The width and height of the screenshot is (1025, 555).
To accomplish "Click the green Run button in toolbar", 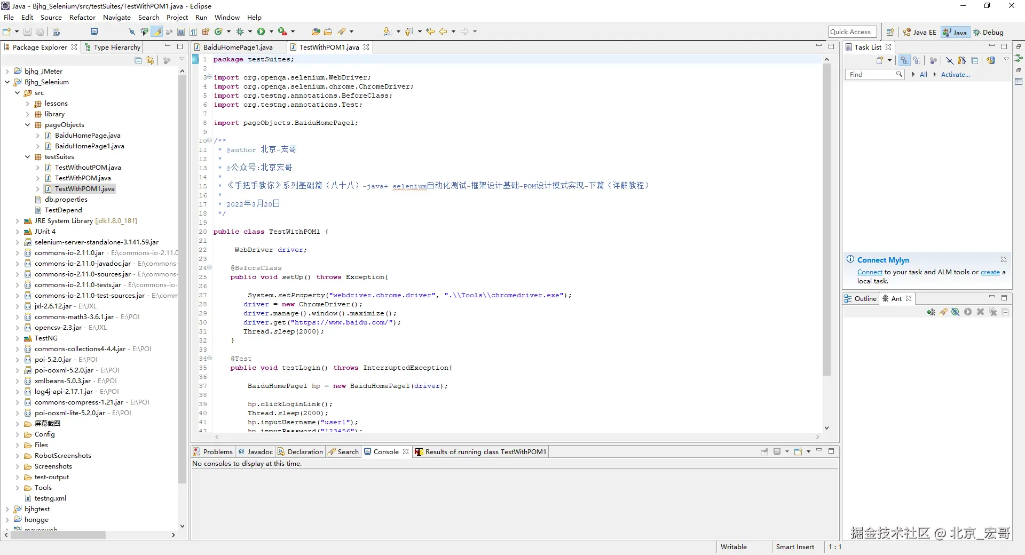I will 261,32.
